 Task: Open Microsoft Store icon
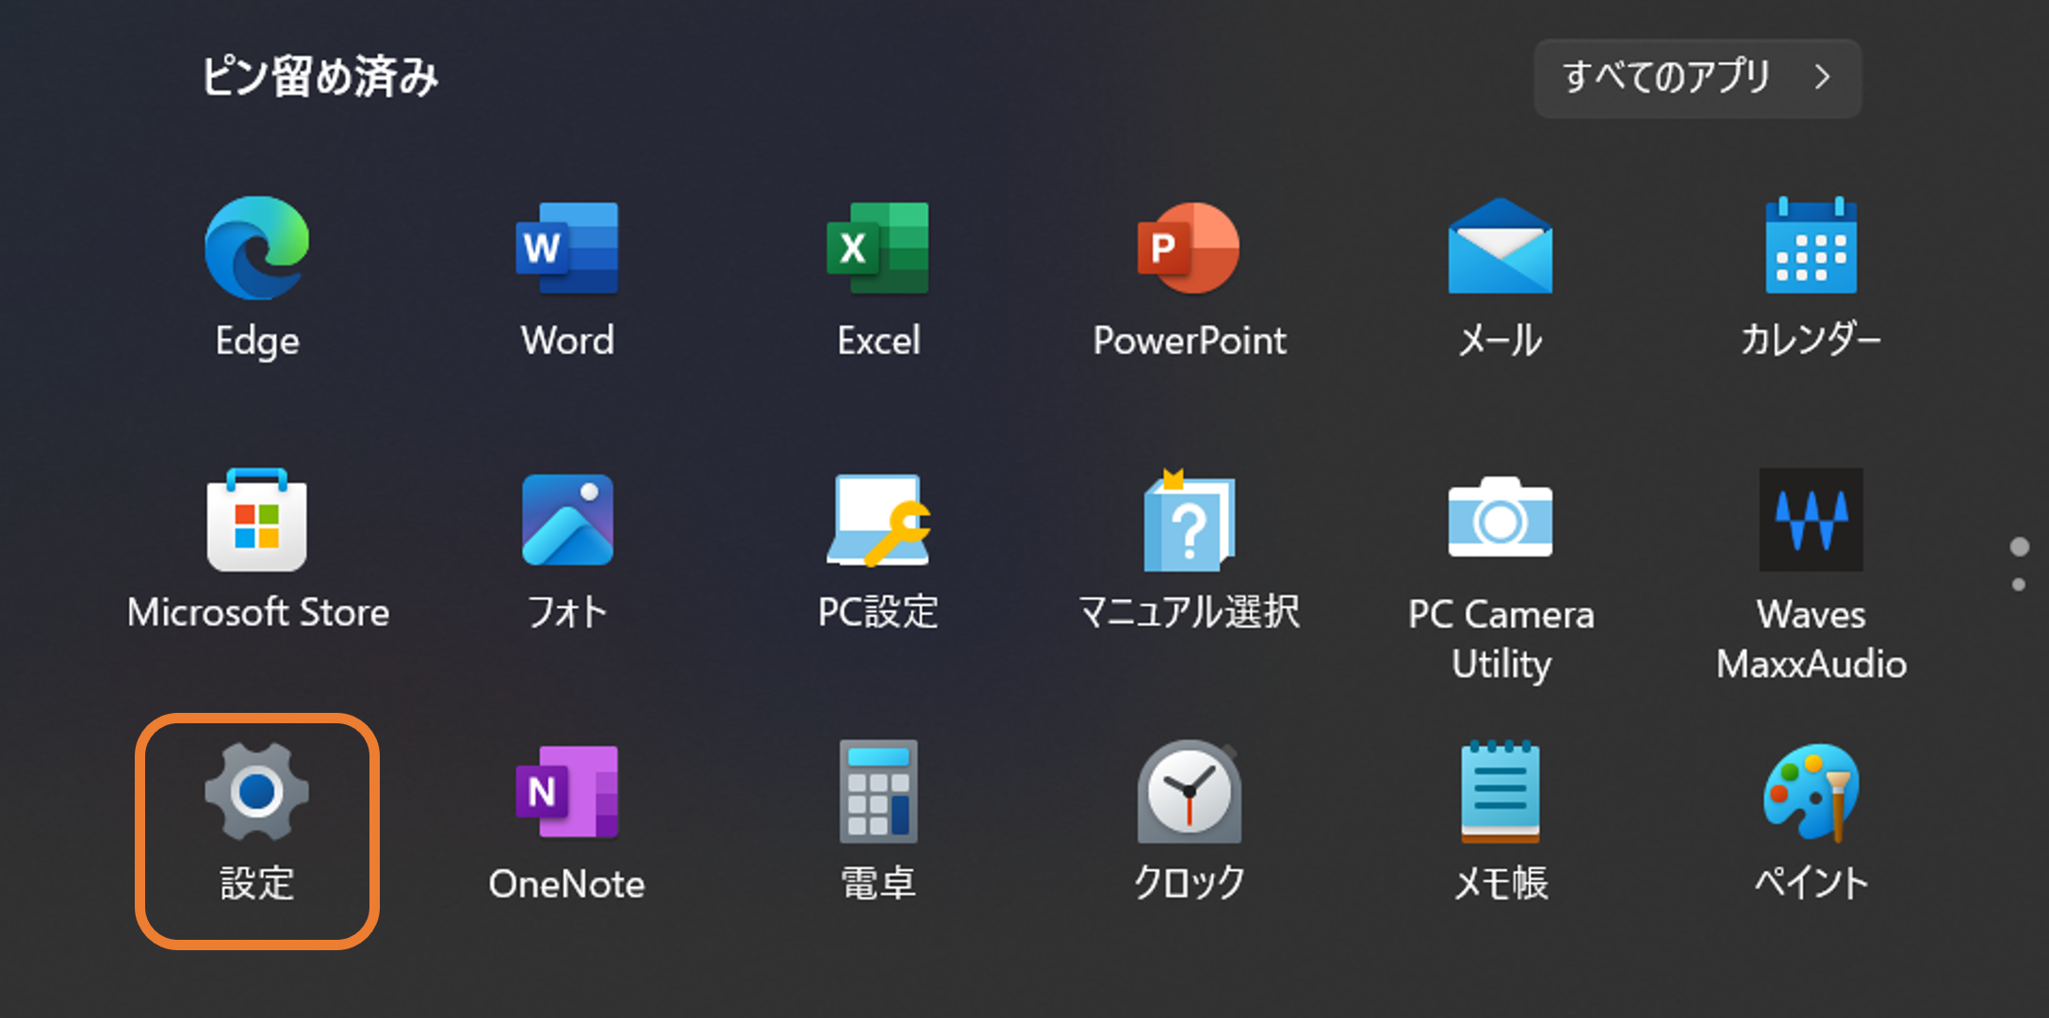click(256, 520)
